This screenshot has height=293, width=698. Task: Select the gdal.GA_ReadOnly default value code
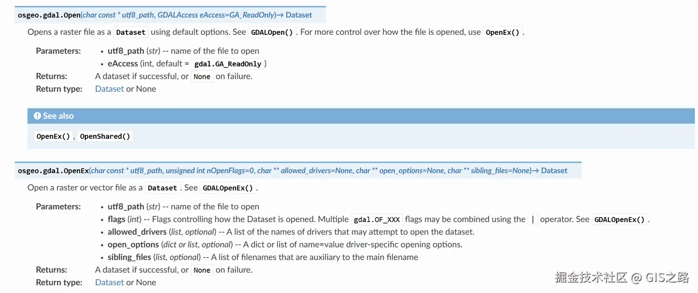227,64
